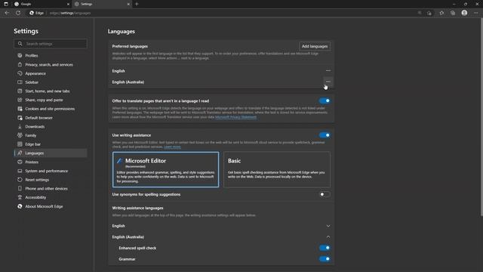The width and height of the screenshot is (483, 272).
Task: Close the Settings tab
Action: click(128, 4)
